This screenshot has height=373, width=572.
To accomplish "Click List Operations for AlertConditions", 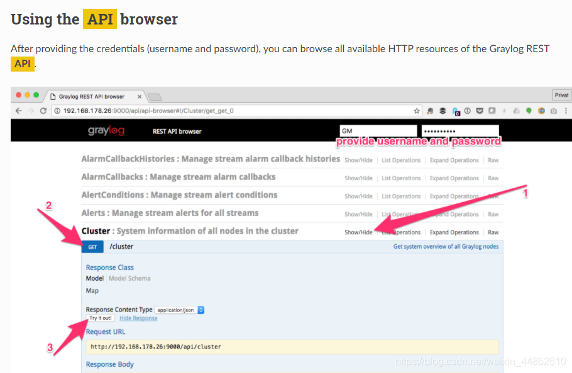I will tap(401, 197).
